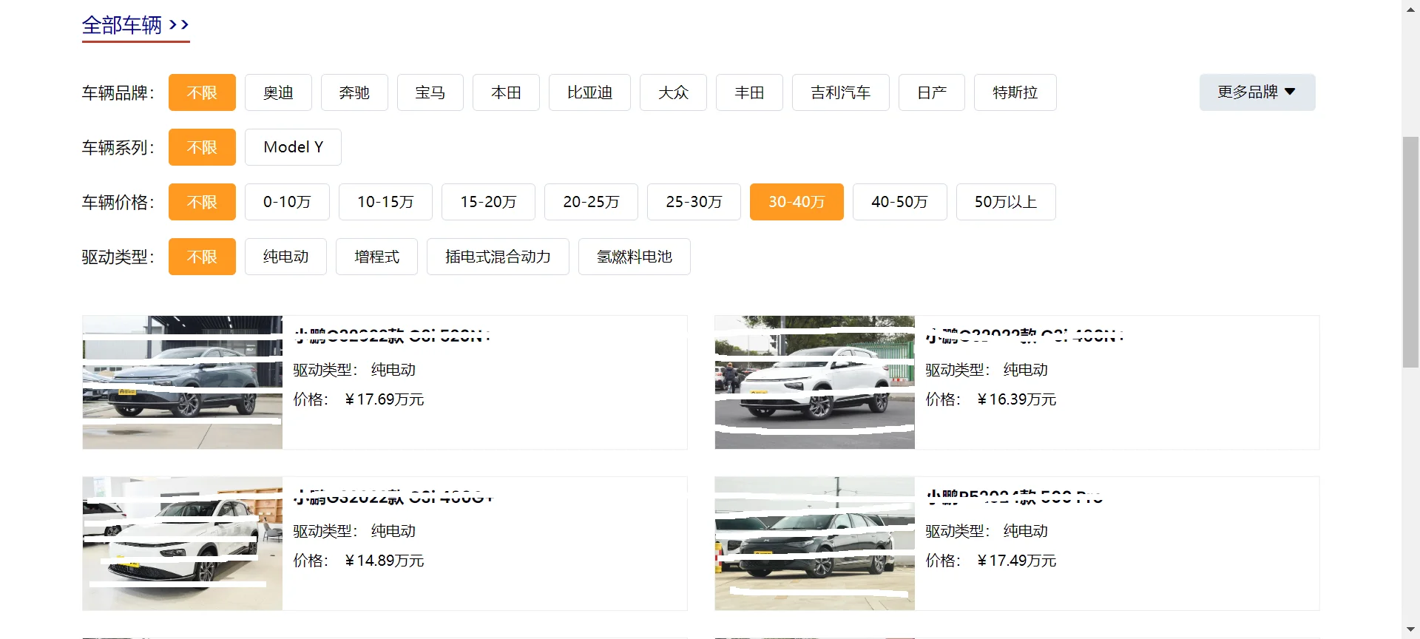Expand the 更多品牌 dropdown
The height and width of the screenshot is (639, 1420).
(1257, 92)
